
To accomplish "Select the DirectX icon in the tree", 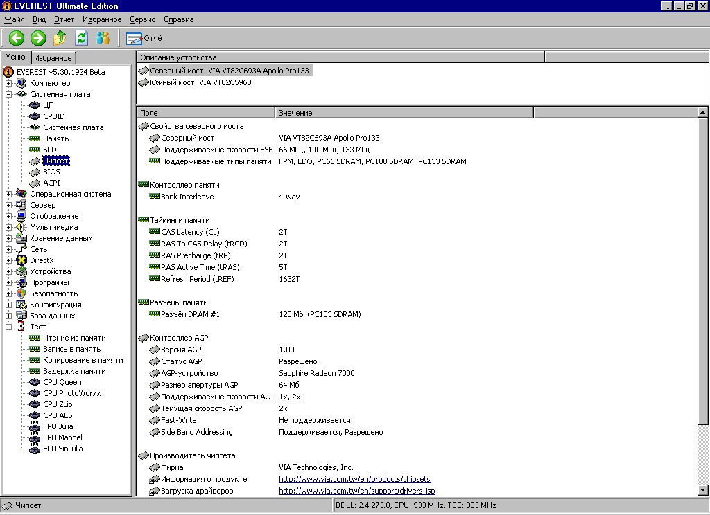I will click(x=21, y=260).
